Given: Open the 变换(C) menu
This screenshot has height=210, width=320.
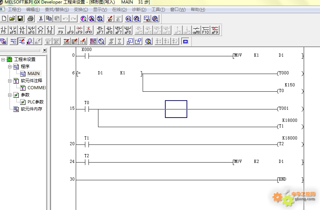Looking at the screenshot, I should 81,10.
